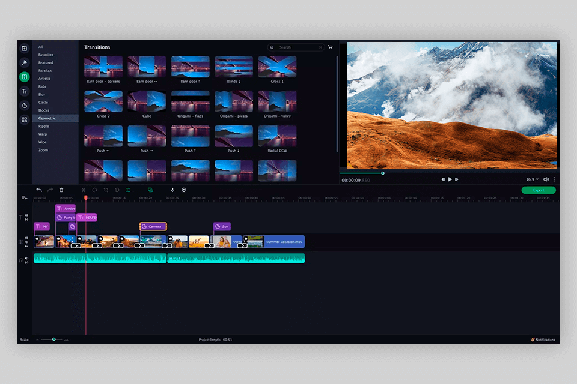Split clip with the scissors icon
The image size is (577, 384).
pyautogui.click(x=84, y=190)
